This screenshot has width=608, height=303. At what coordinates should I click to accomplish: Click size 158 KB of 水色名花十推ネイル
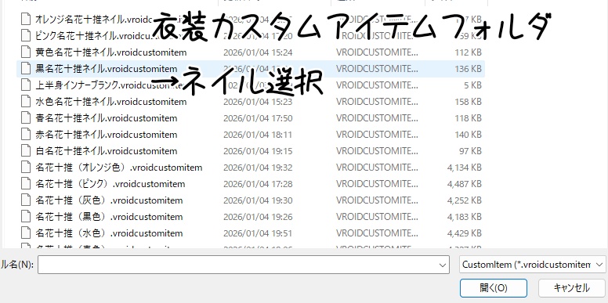point(469,102)
